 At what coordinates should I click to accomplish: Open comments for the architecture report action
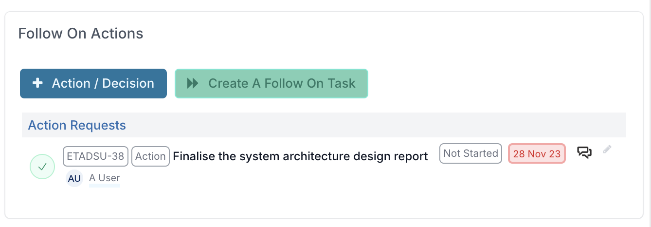point(584,152)
